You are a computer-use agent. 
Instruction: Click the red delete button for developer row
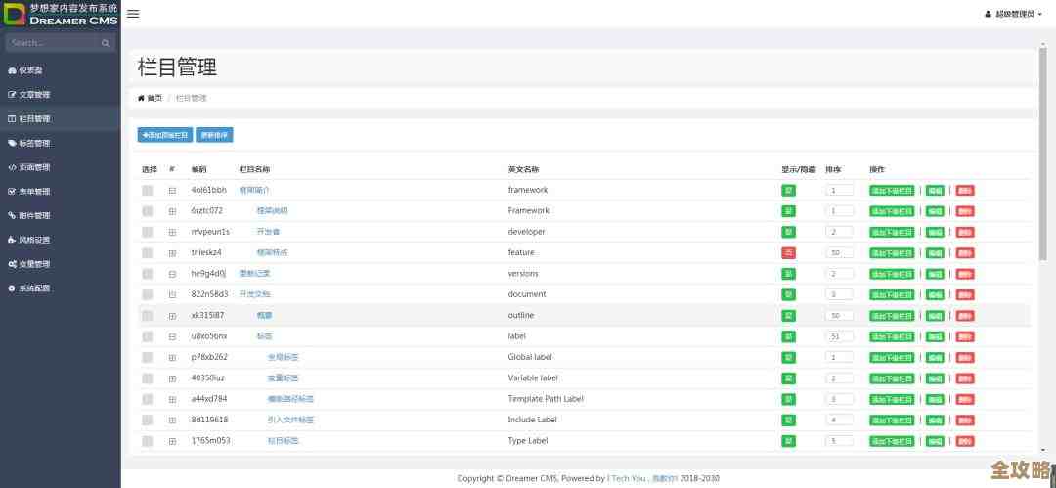(x=964, y=232)
